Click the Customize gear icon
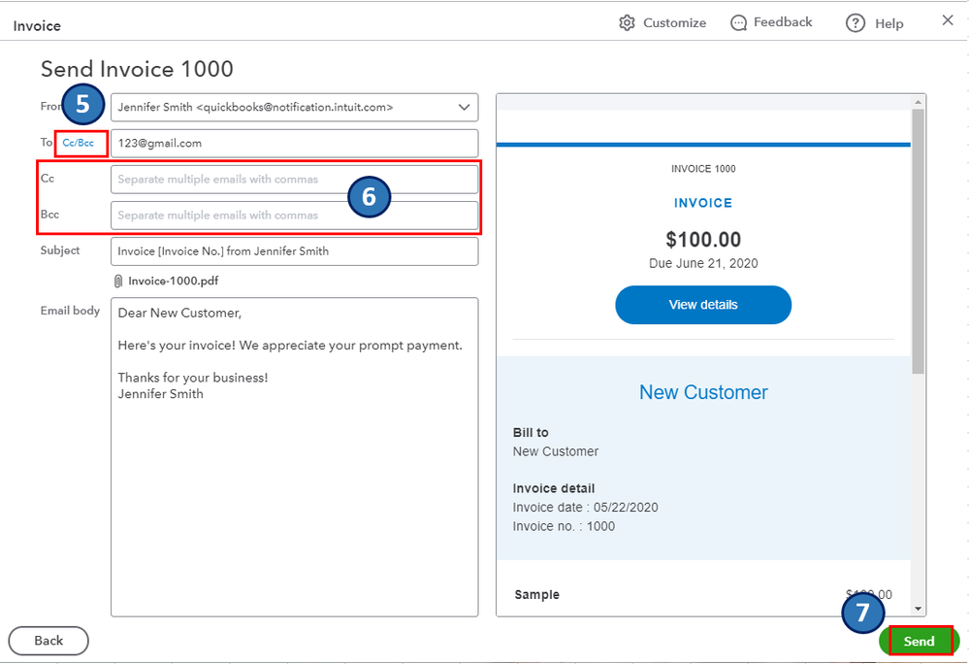 click(x=627, y=22)
